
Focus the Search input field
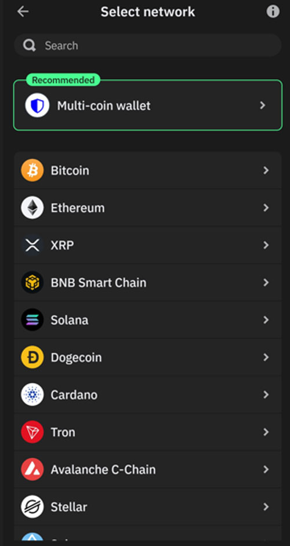(x=148, y=45)
